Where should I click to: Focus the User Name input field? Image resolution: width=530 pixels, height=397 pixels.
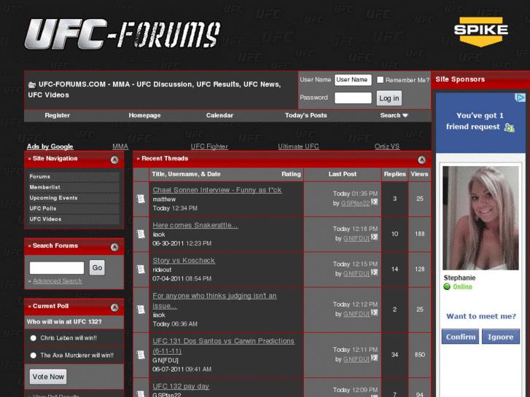353,79
